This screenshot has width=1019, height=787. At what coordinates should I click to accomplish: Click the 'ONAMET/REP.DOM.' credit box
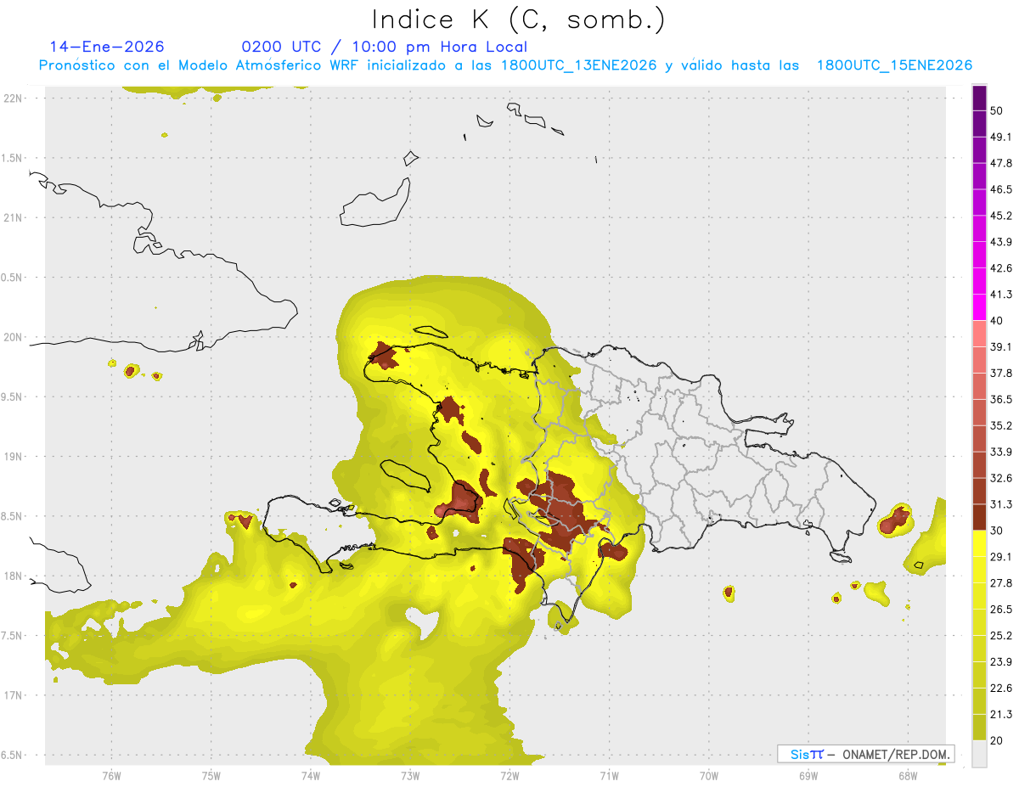(x=865, y=754)
